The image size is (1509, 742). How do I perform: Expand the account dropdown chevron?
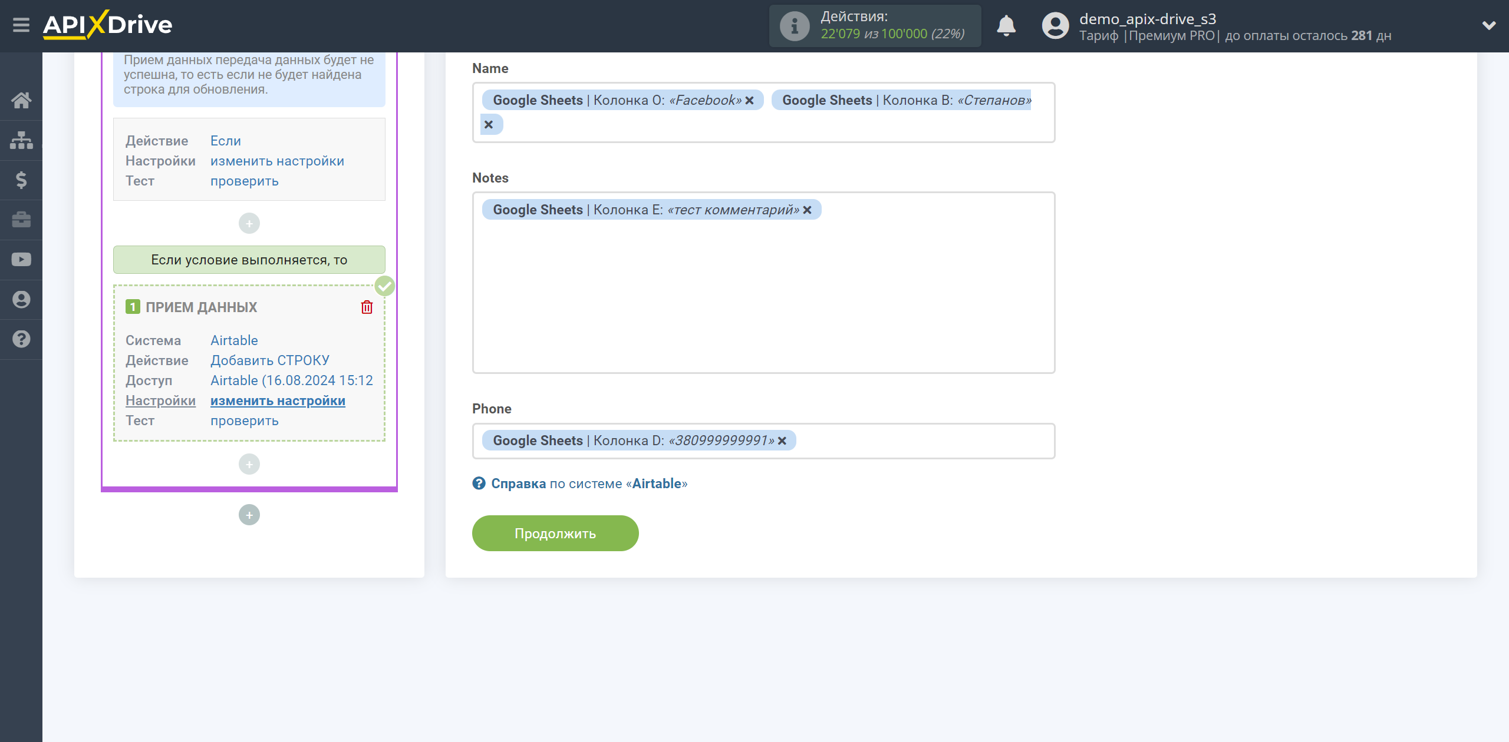click(x=1489, y=25)
